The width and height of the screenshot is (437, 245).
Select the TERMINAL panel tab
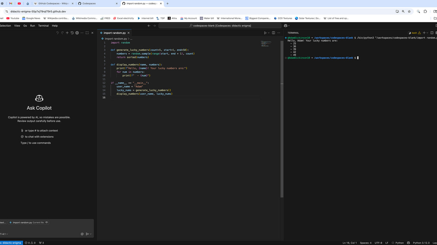pos(293,33)
